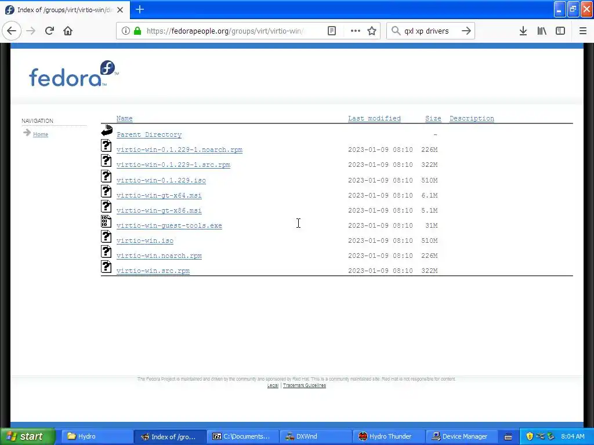594x445 pixels.
Task: Switch to C:\Documents 7-Zip taskbar item
Action: [x=243, y=436]
